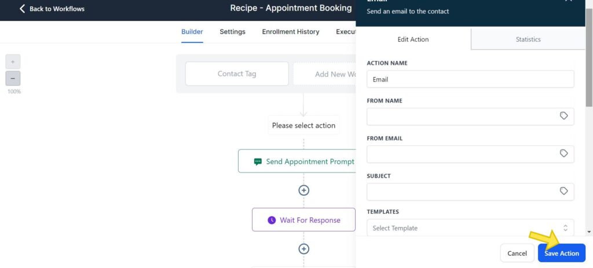
Task: Select the Edit Action tab
Action: tap(413, 39)
